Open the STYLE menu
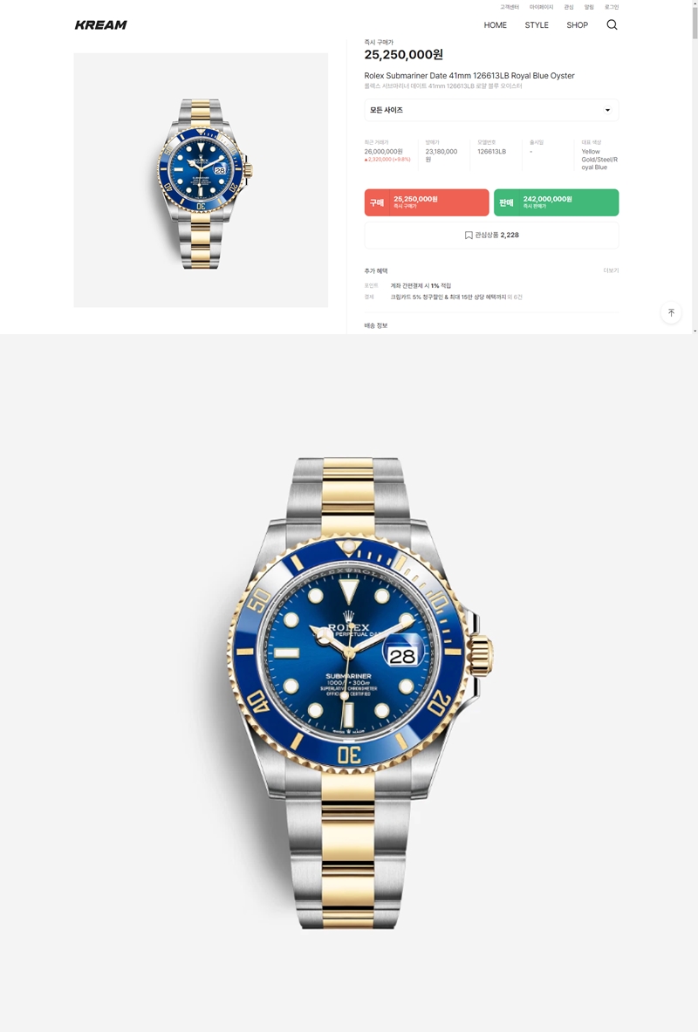This screenshot has width=698, height=1032. coord(537,25)
